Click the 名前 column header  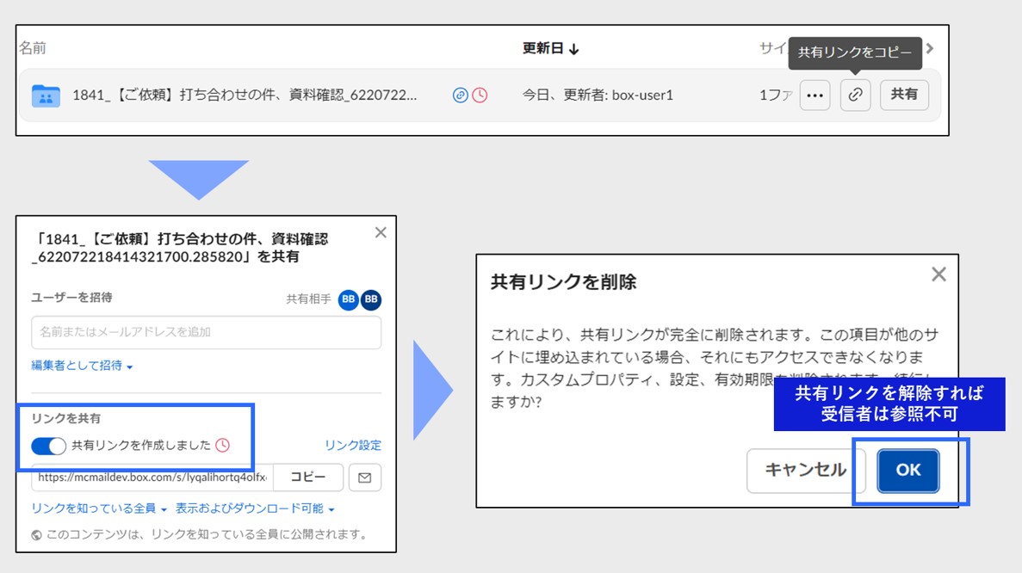pyautogui.click(x=32, y=48)
